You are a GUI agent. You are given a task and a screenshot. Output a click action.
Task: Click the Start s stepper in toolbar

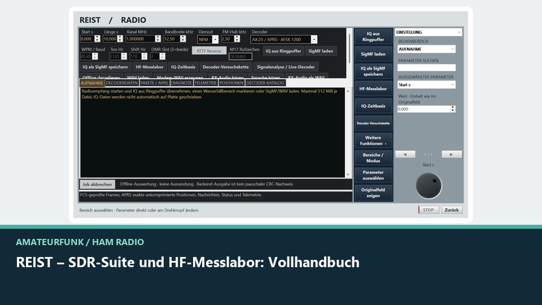click(97, 39)
